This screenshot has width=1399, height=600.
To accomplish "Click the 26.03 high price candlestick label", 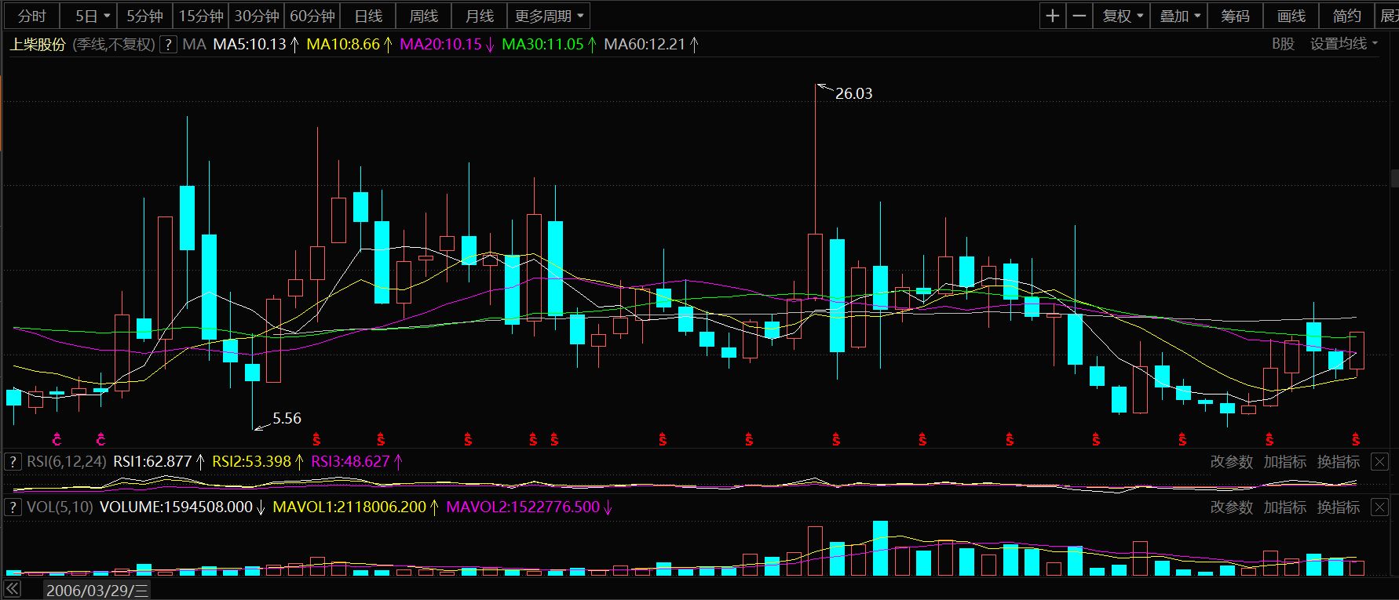I will tap(853, 93).
